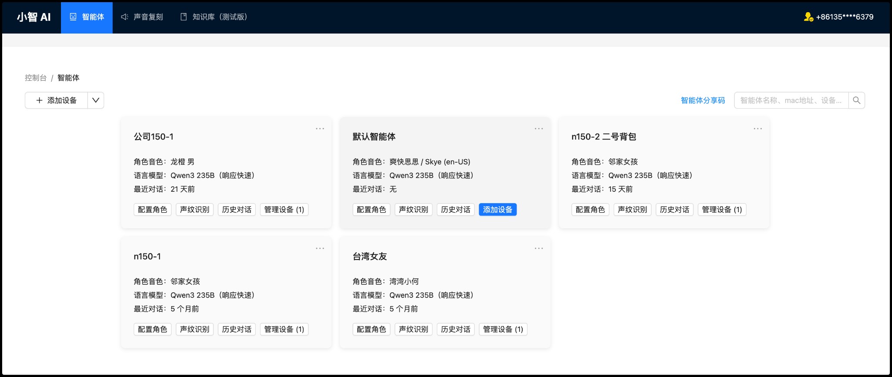
Task: Open 声纹识别 for 公司150-1
Action: 195,210
